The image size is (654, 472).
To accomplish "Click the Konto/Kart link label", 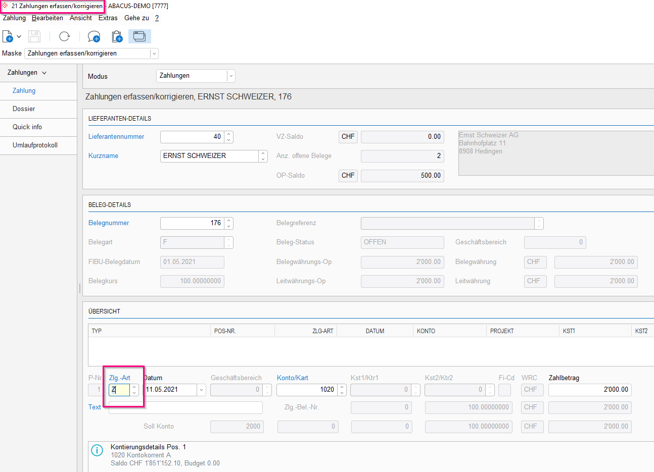I will pyautogui.click(x=292, y=378).
